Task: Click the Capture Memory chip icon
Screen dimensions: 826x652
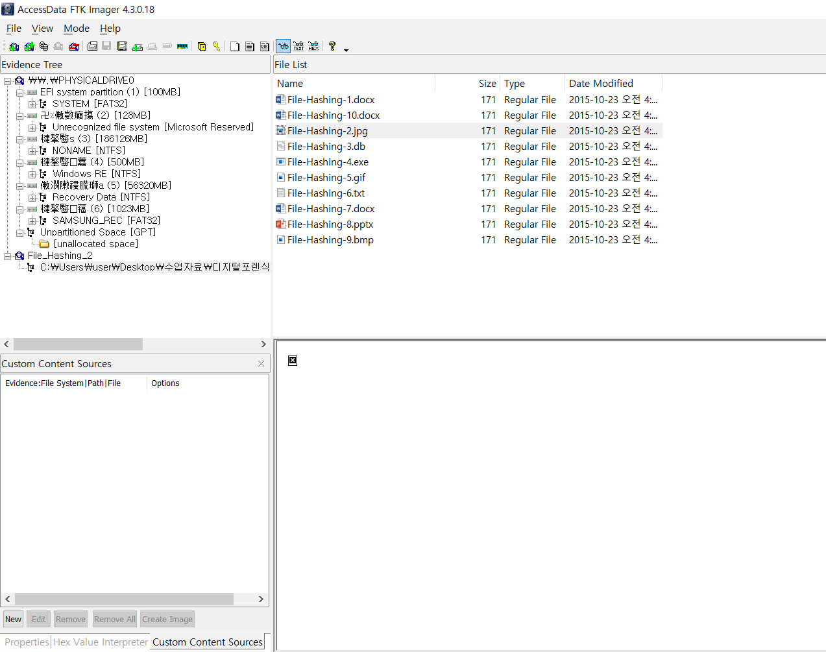Action: tap(182, 47)
